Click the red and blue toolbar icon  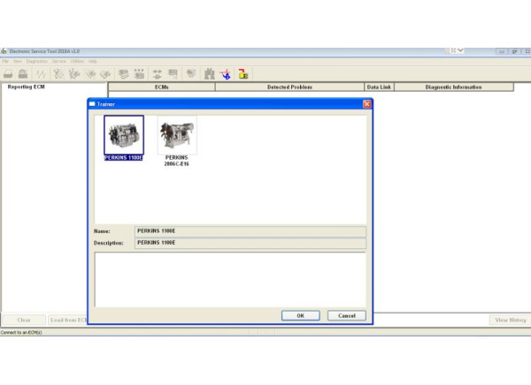coord(227,74)
